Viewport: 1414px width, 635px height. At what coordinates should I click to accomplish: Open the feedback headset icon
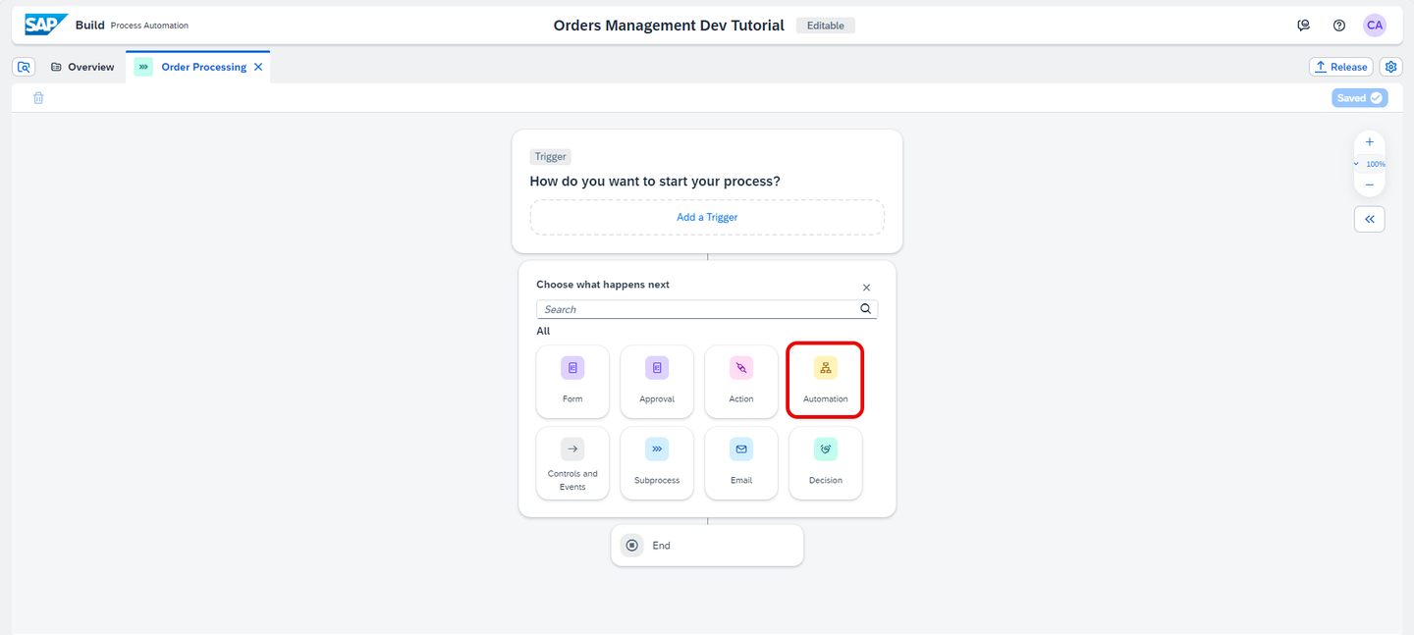pyautogui.click(x=1303, y=26)
